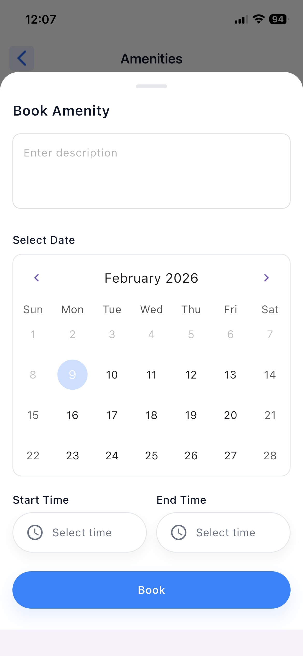Select Monday February 16
The height and width of the screenshot is (656, 303).
pos(73,415)
